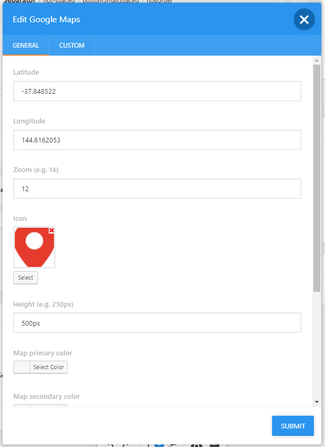This screenshot has height=447, width=325.
Task: Click the Zoom (e.g. 14) label
Action: coord(35,170)
